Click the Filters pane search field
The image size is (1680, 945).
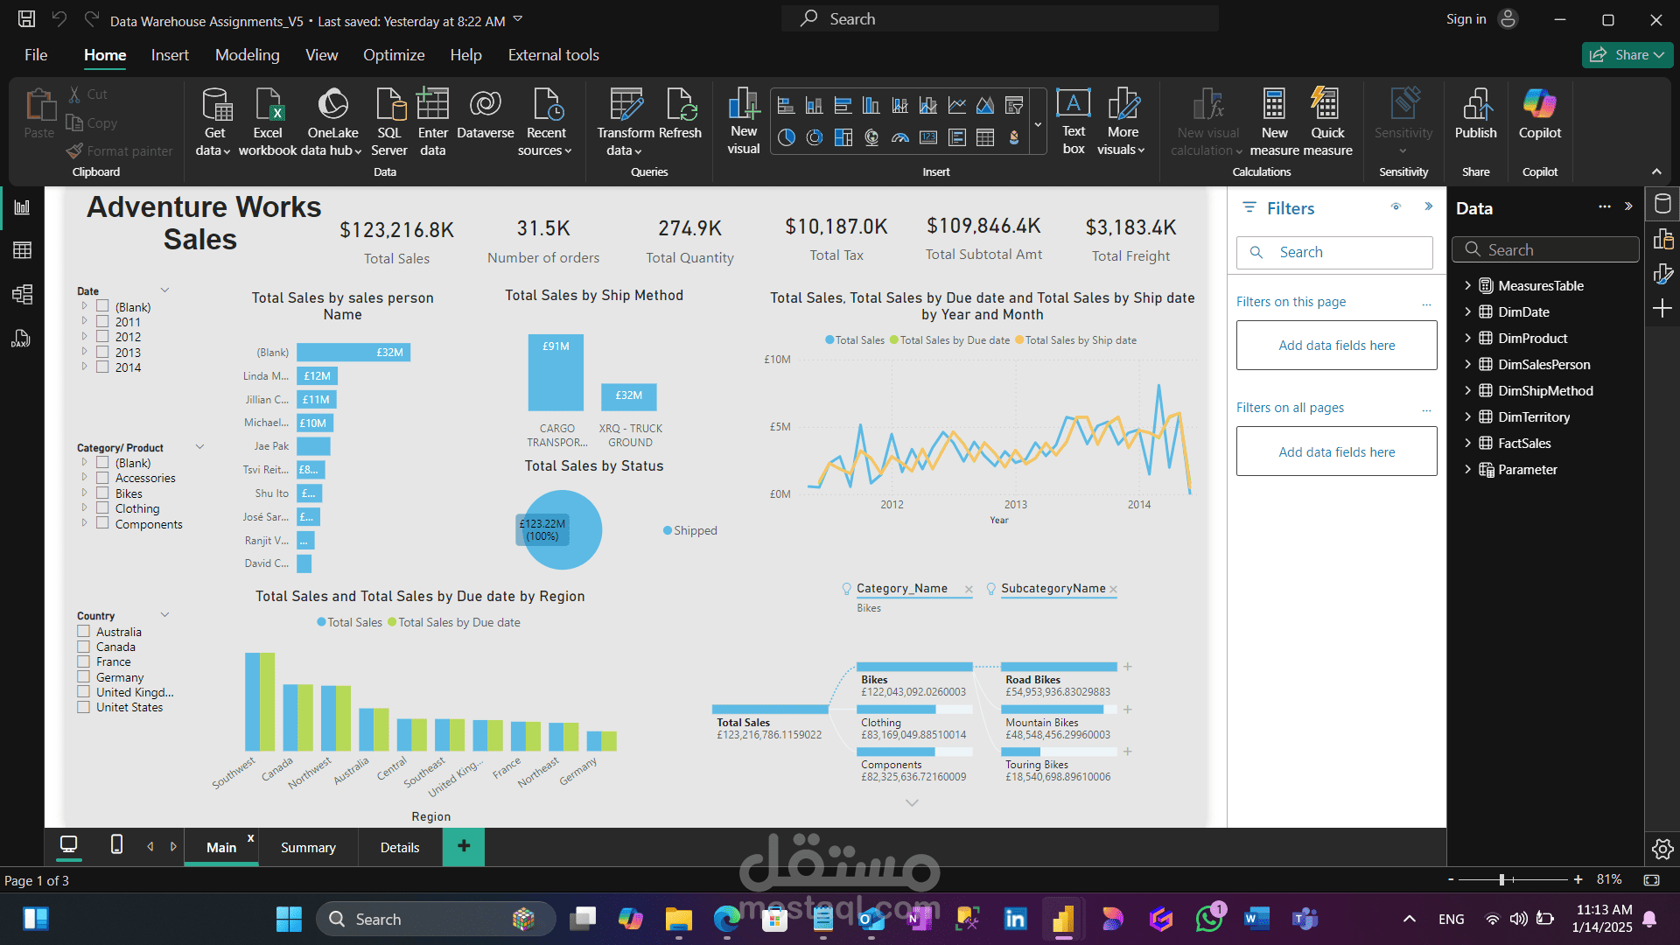click(x=1334, y=252)
